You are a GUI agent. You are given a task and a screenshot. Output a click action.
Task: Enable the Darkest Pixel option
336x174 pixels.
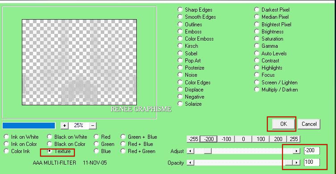(272, 10)
